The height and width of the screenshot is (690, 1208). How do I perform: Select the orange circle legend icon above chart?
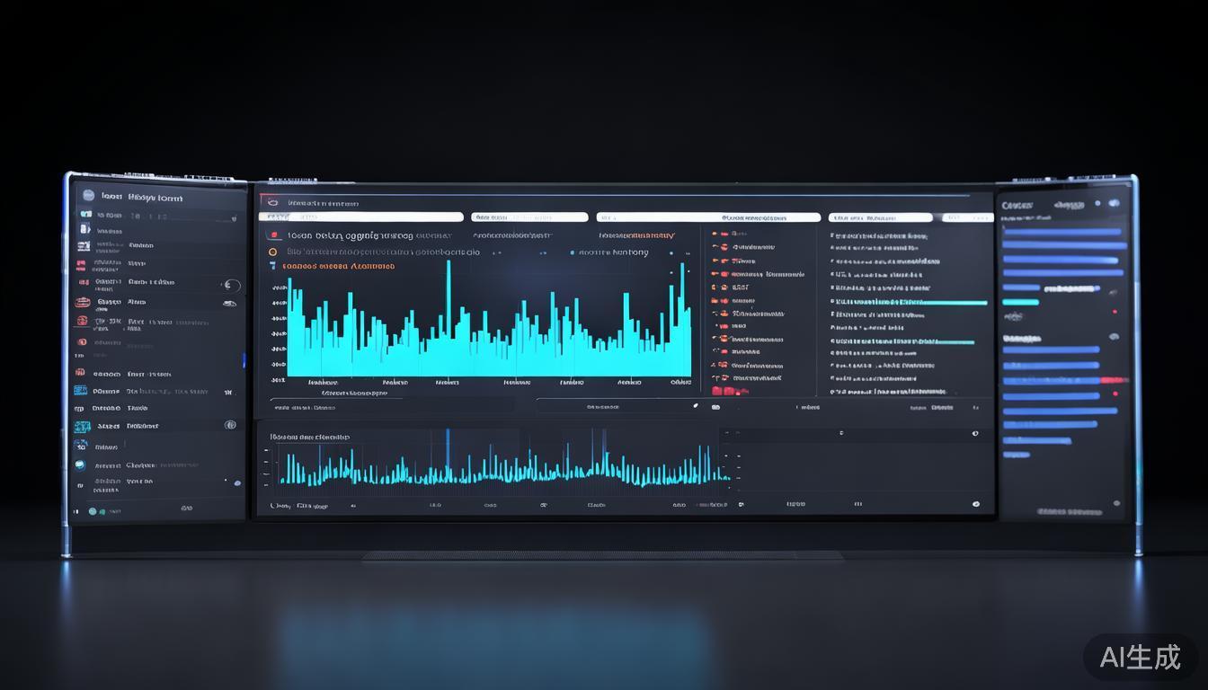pos(273,252)
